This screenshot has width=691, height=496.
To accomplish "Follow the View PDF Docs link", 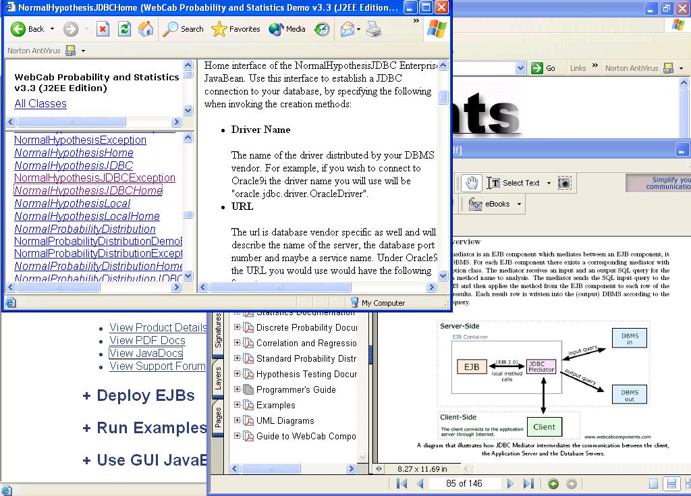I will [x=147, y=340].
